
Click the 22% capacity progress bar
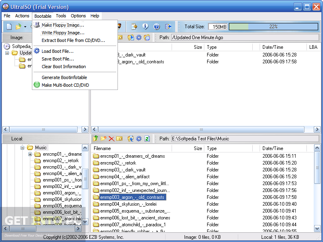pyautogui.click(x=274, y=27)
